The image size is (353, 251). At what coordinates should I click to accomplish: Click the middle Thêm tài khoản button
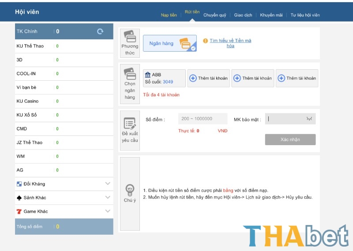pyautogui.click(x=252, y=78)
